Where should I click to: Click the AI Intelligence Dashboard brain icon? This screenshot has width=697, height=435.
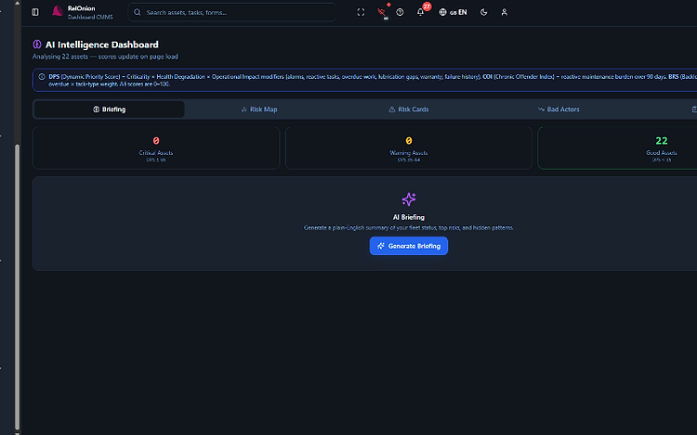pyautogui.click(x=37, y=45)
